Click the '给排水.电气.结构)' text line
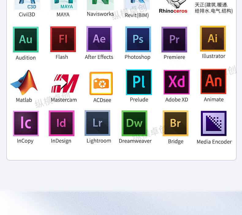Image resolution: width=242 pixels, height=215 pixels. tap(214, 11)
